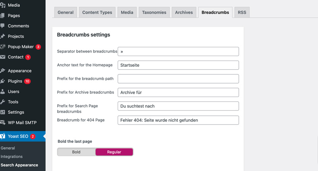Click the 'Anchor text for the Homepage' label

(x=85, y=65)
